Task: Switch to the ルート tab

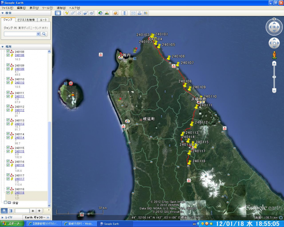Action: pyautogui.click(x=43, y=20)
